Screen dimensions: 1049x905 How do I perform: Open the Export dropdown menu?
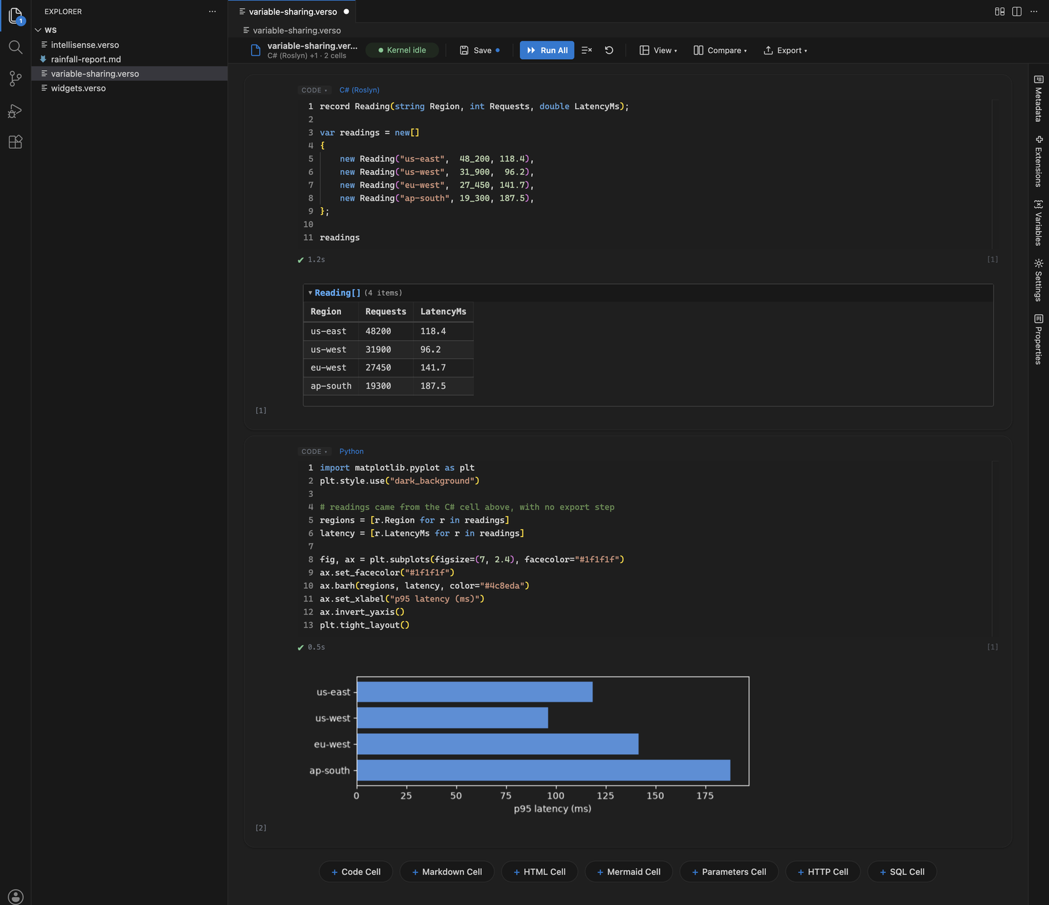coord(785,50)
